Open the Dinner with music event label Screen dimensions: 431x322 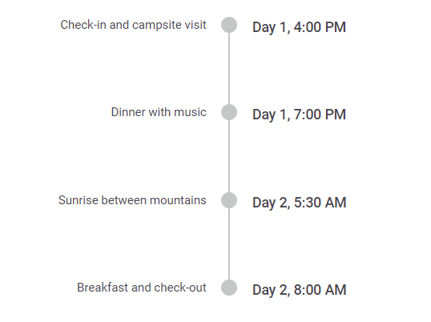[x=159, y=112]
